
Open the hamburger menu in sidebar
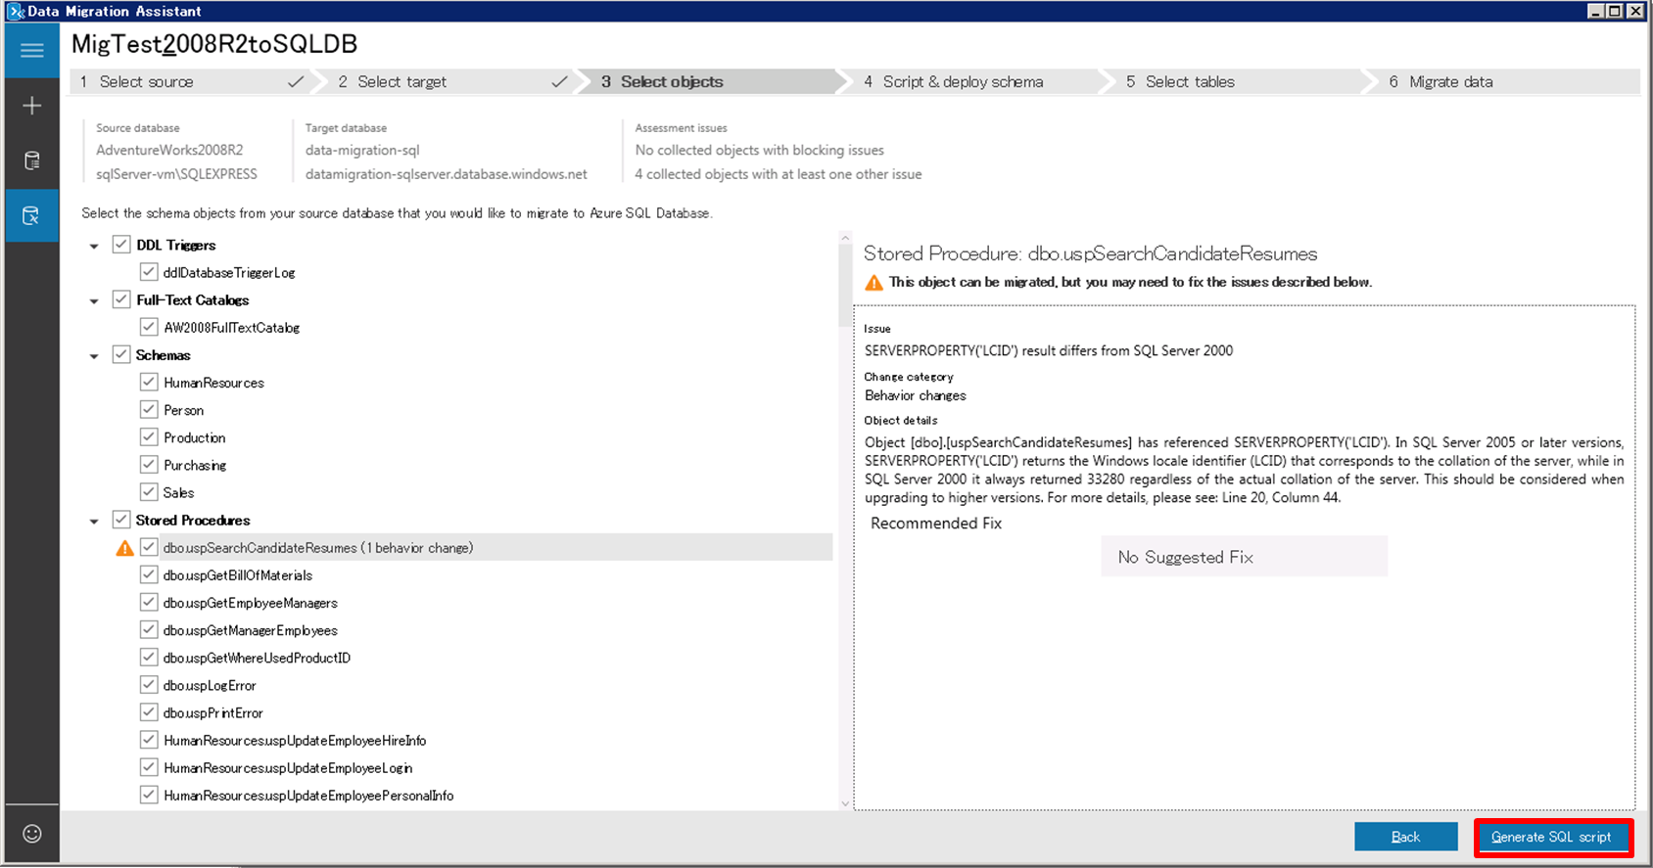(31, 50)
